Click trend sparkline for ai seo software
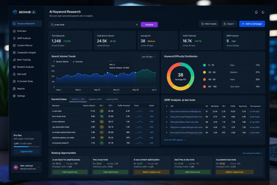This screenshot has width=277, height=185. (x=139, y=122)
